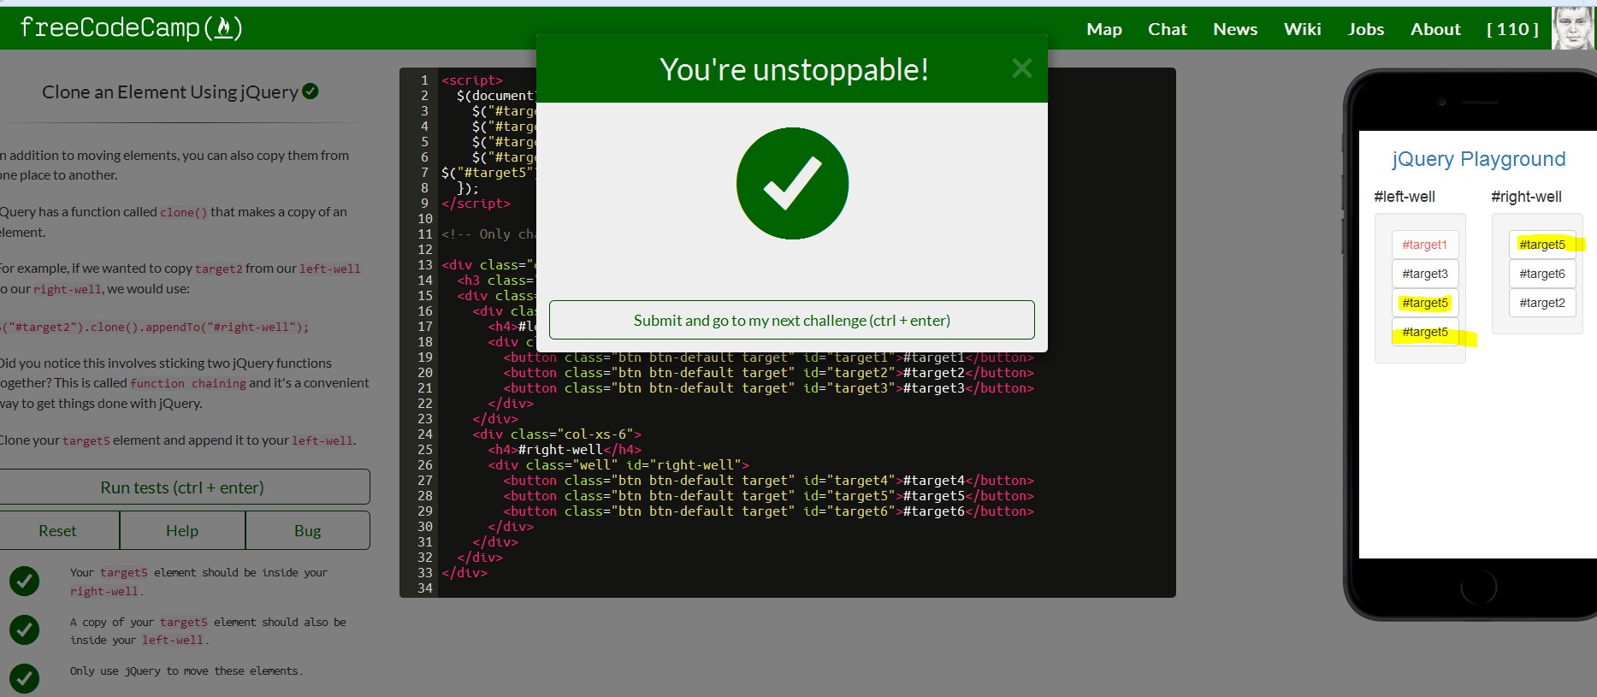Click line number 34 in editor gutter

[424, 588]
